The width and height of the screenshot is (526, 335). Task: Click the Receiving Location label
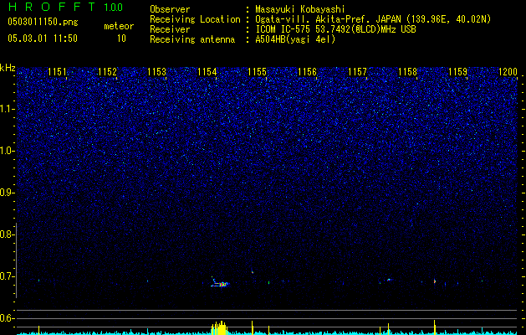click(195, 19)
